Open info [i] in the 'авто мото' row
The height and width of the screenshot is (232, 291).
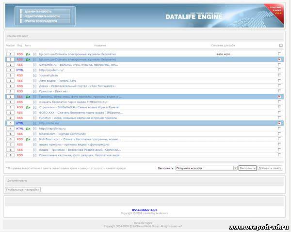pos(35,54)
